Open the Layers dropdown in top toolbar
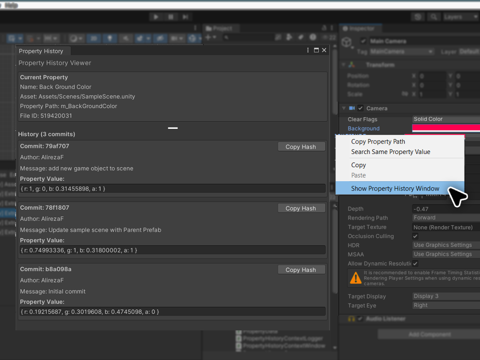The height and width of the screenshot is (360, 480). click(x=460, y=17)
